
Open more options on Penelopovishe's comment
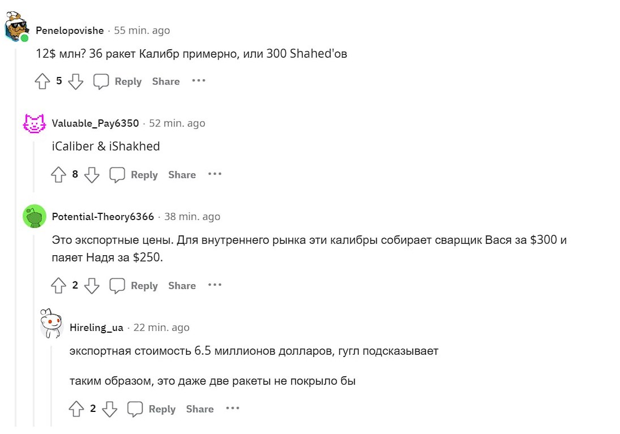coord(199,81)
